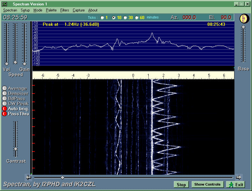Click the Show Controls button

tap(207, 185)
